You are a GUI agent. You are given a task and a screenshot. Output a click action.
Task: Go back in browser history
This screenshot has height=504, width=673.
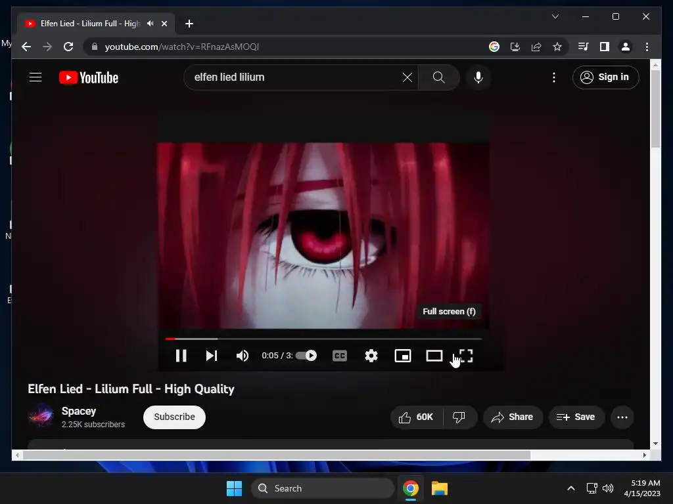pos(26,47)
